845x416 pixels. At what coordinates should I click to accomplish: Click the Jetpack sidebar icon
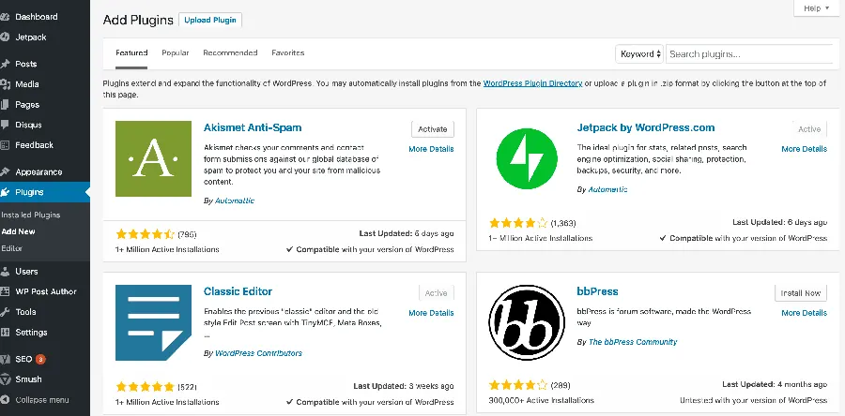point(5,37)
